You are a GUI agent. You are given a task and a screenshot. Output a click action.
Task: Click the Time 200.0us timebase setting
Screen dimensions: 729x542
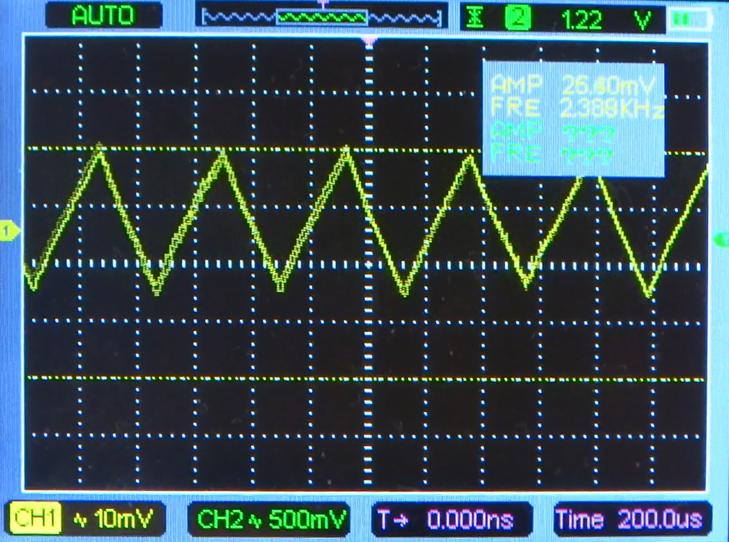629,519
